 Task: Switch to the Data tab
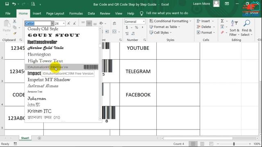91,13
